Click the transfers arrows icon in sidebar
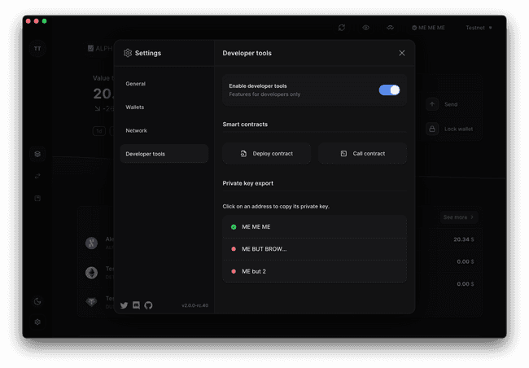 pyautogui.click(x=37, y=176)
